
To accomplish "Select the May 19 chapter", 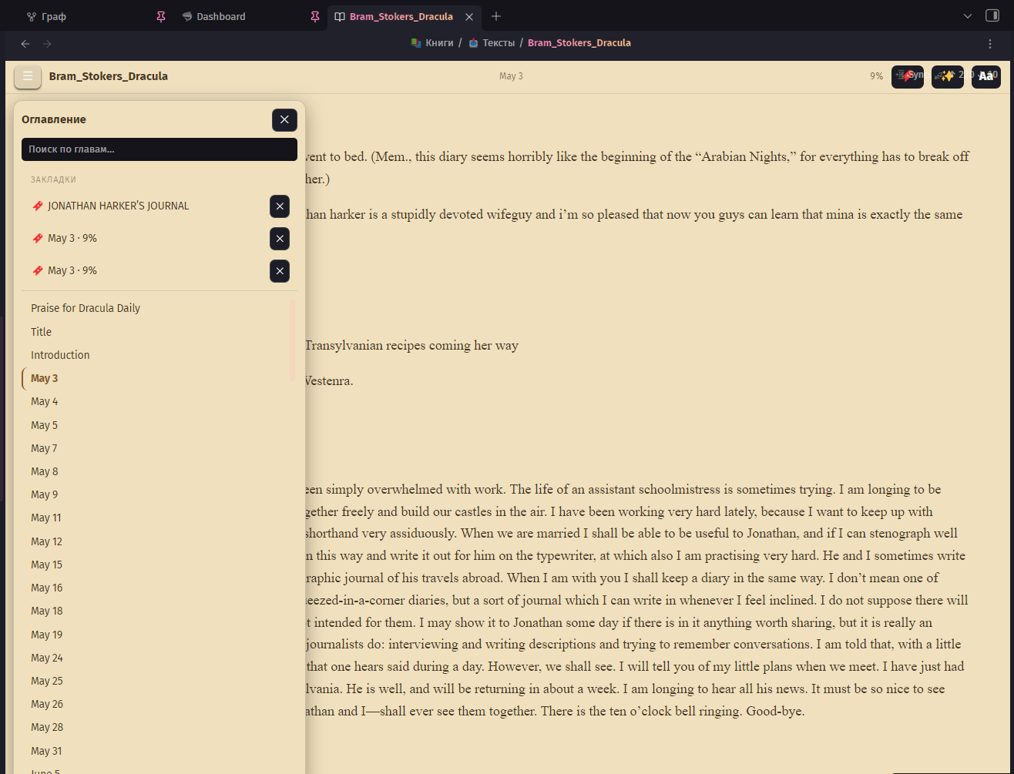I will coord(46,635).
